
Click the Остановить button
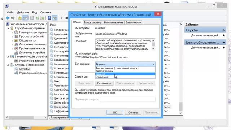pyautogui.click(x=104, y=83)
